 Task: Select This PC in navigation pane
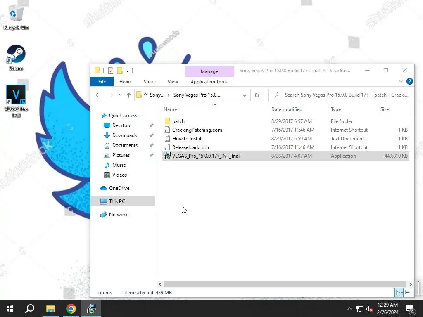(123, 201)
